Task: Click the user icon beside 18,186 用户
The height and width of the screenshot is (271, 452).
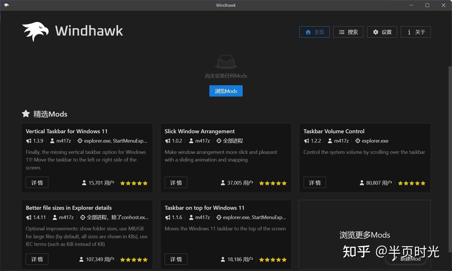Action: pos(223,259)
